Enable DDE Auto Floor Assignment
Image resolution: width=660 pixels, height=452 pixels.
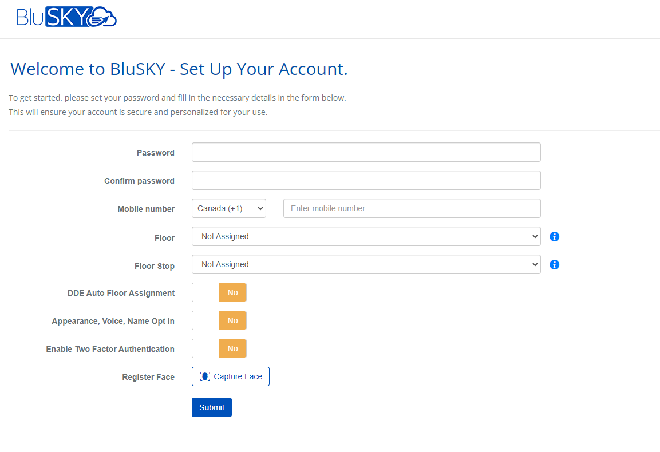219,292
